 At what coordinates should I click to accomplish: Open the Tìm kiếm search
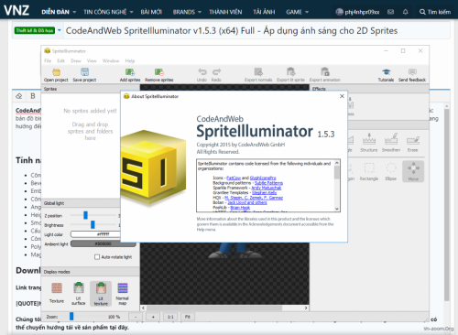pyautogui.click(x=435, y=12)
